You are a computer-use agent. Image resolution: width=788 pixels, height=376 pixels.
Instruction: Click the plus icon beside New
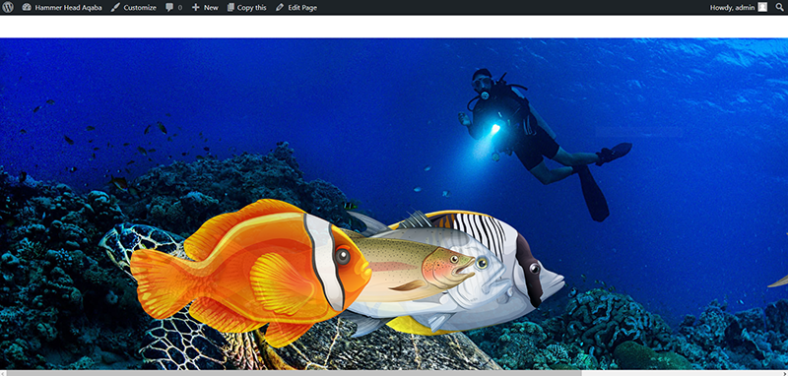click(x=195, y=8)
